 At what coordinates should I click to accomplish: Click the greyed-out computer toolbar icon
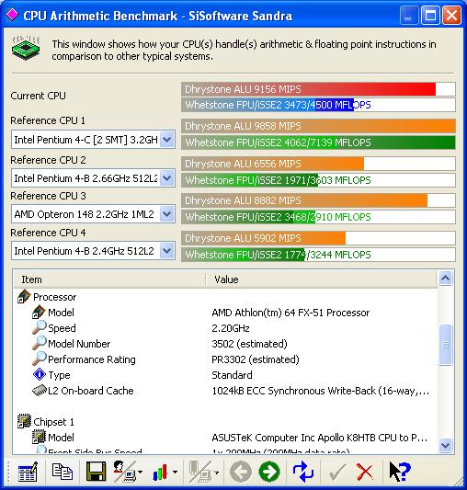200,472
